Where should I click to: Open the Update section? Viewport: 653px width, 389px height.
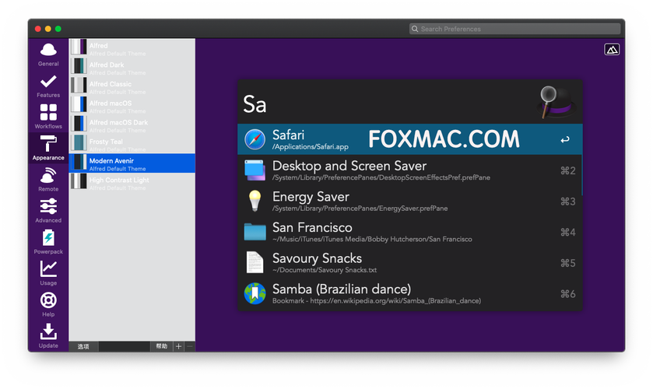[x=48, y=335]
